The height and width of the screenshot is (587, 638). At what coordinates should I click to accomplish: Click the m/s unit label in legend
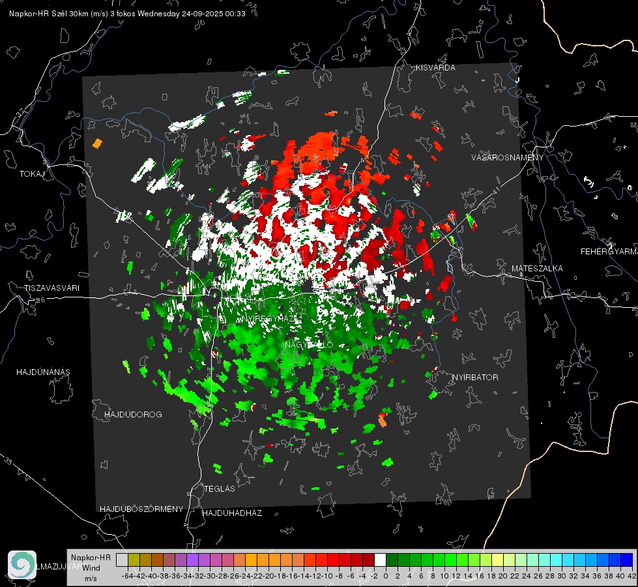(x=91, y=579)
